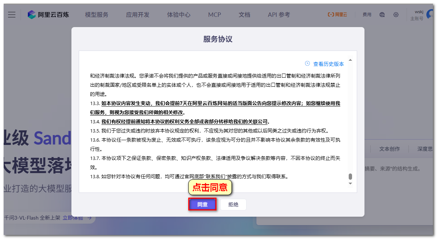Image resolution: width=437 pixels, height=239 pixels.
Task: Click the clock icon beside 查看历史版本
Action: (307, 64)
